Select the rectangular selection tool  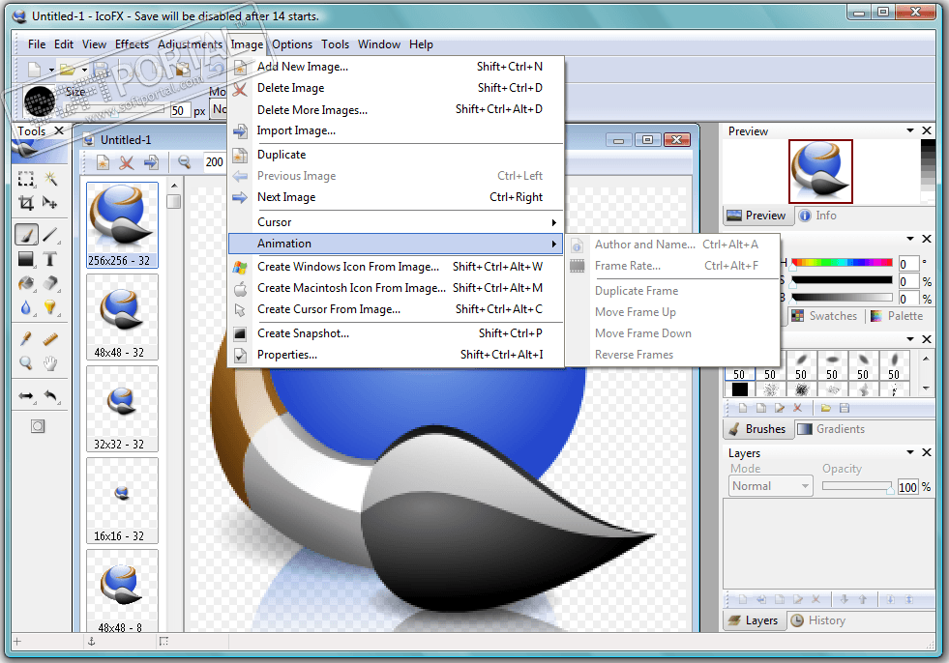(26, 179)
